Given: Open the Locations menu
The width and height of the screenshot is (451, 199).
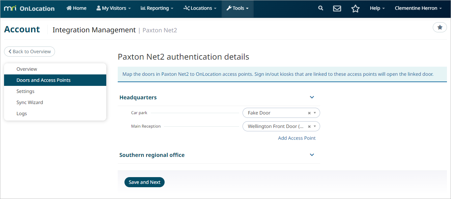Looking at the screenshot, I should tap(200, 8).
